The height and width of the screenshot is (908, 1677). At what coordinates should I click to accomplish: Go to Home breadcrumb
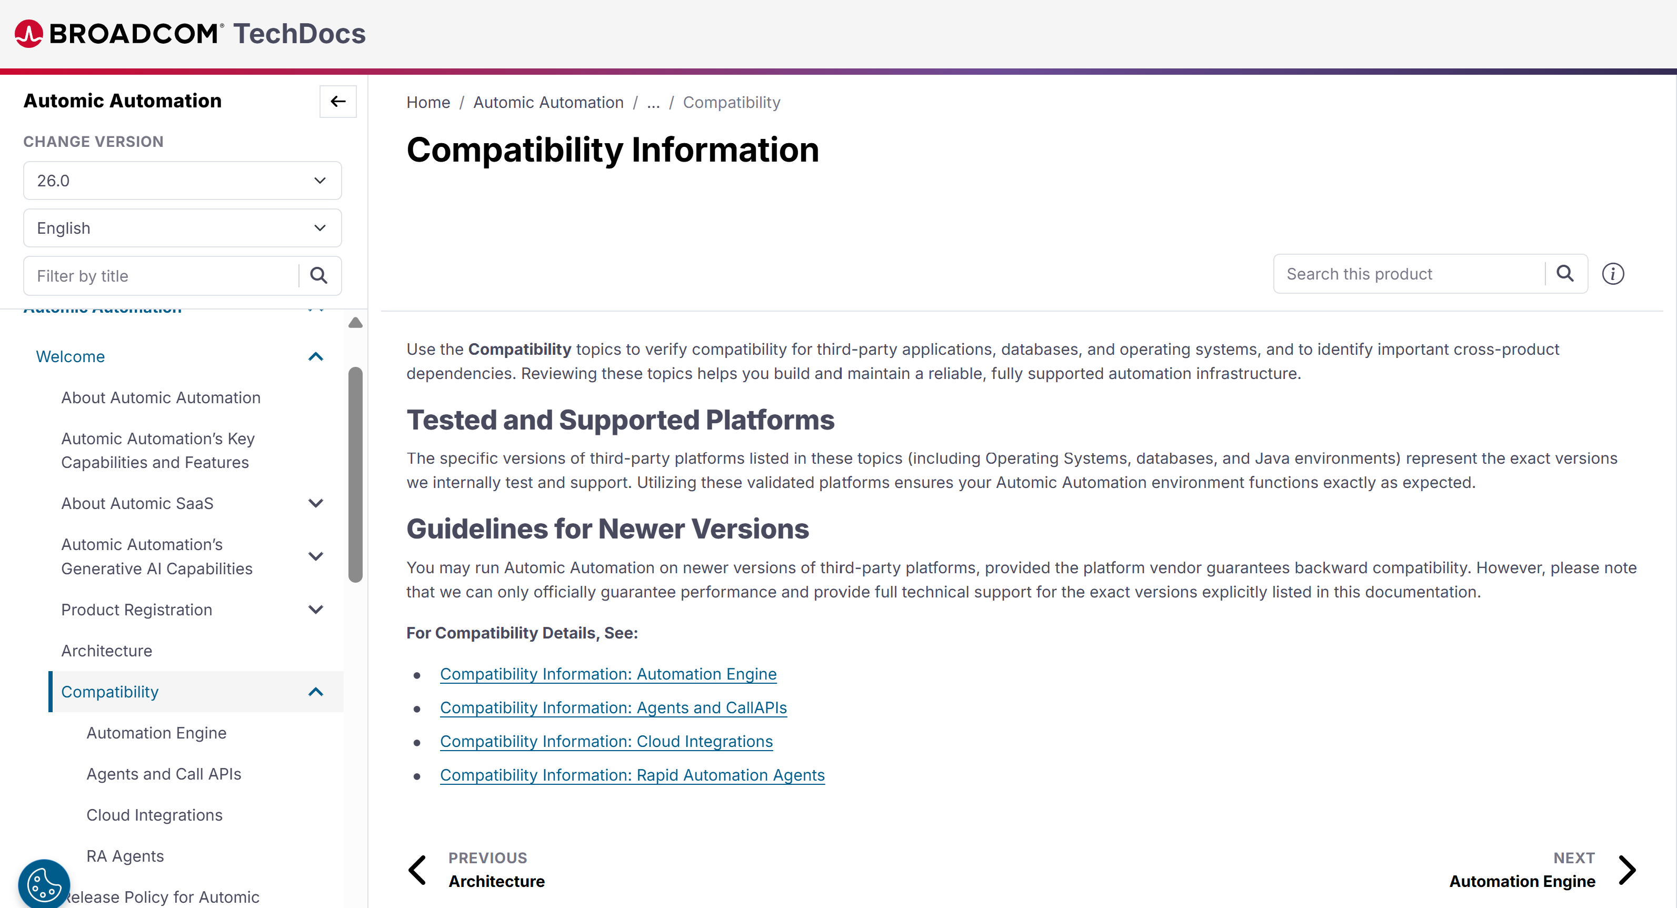tap(428, 102)
